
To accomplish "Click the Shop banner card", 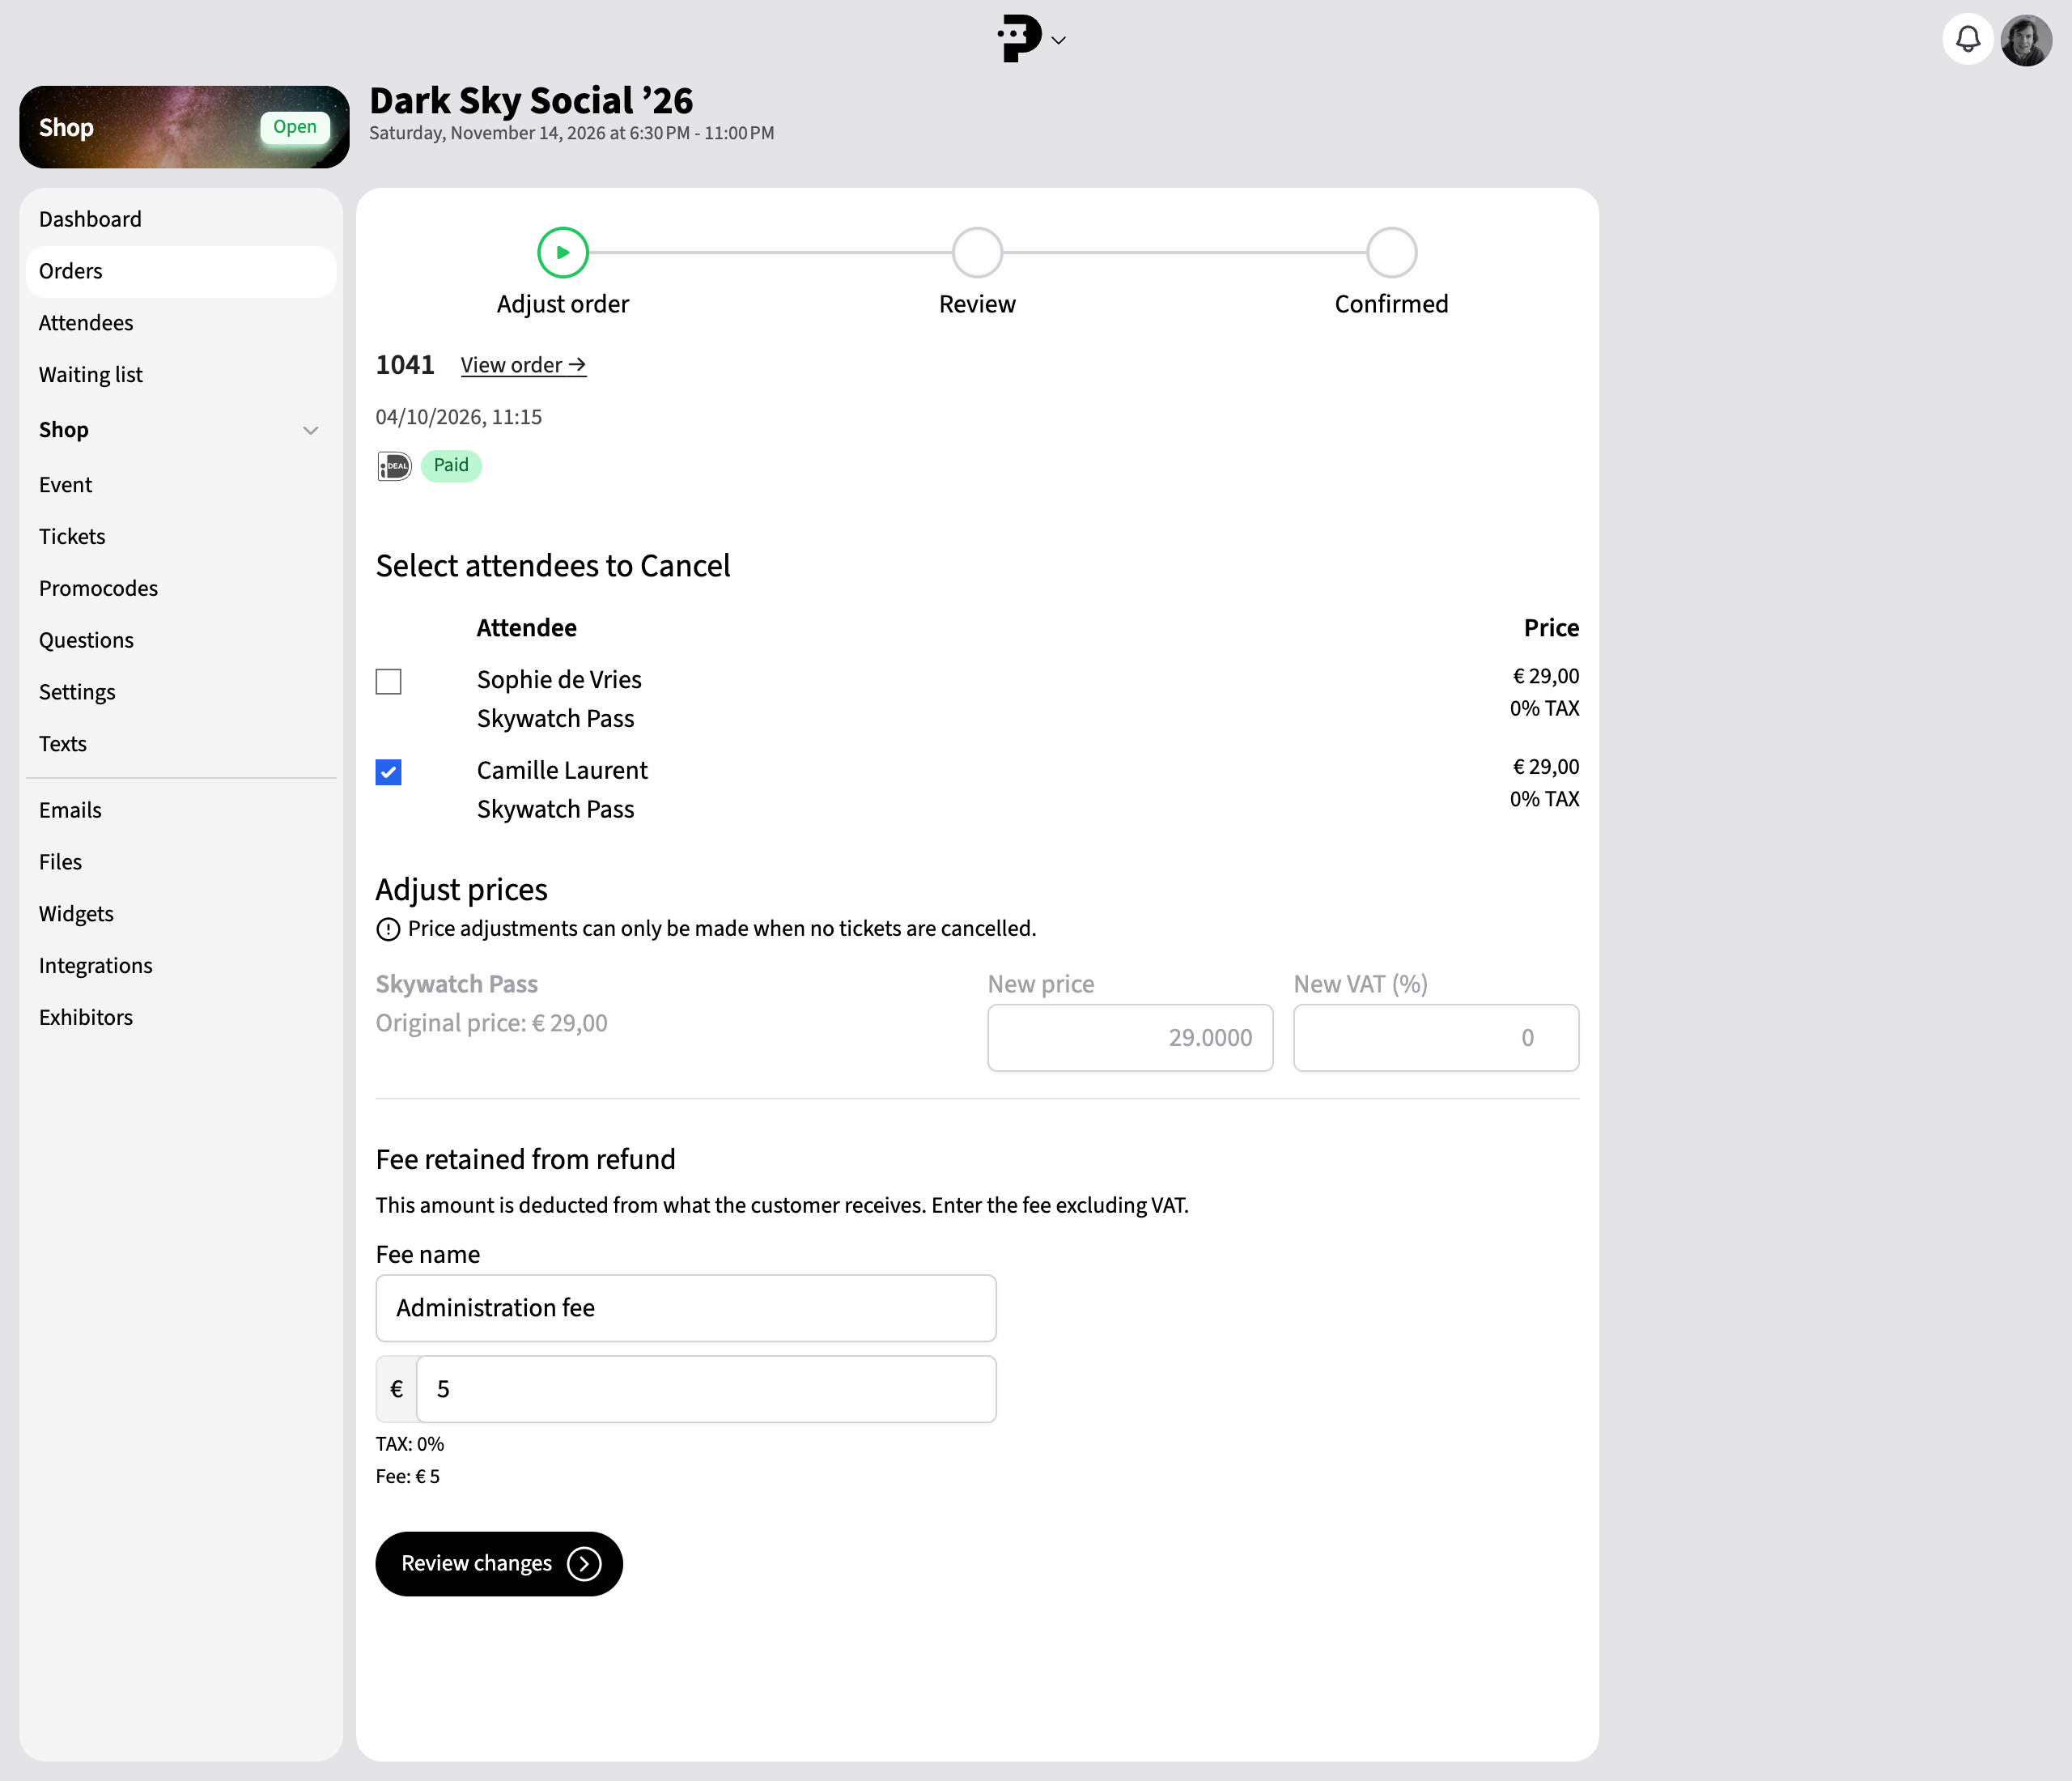I will click(184, 127).
